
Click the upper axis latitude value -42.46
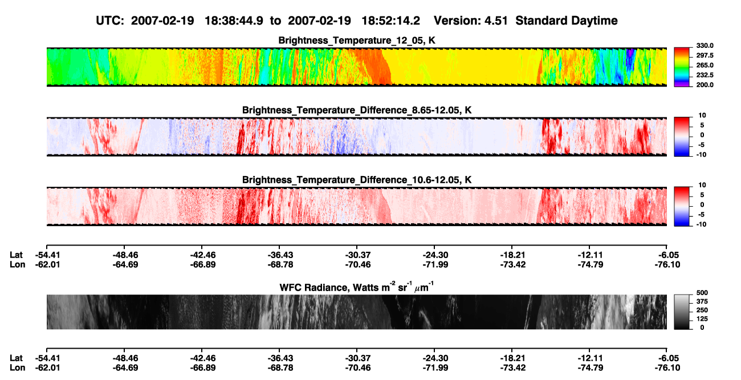click(x=203, y=254)
